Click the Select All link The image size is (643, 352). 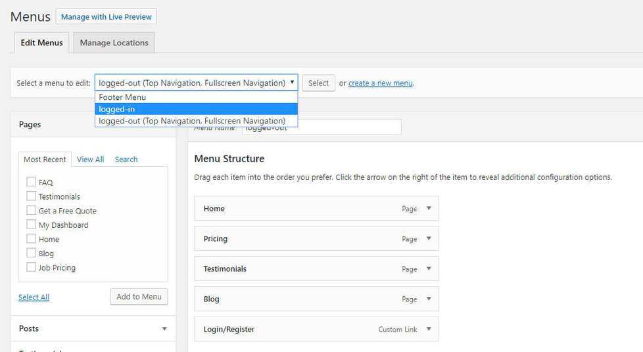[34, 297]
